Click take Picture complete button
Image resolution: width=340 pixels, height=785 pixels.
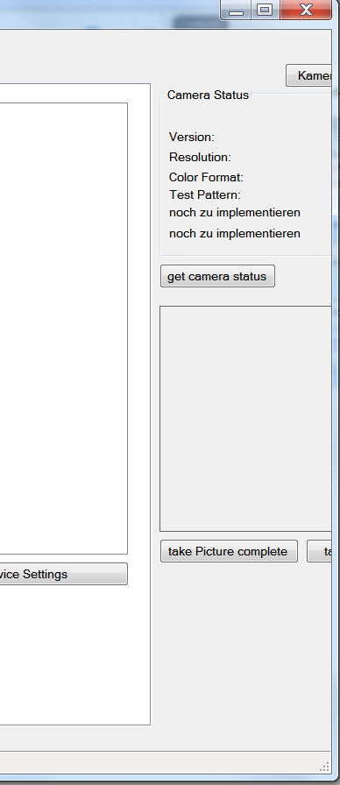(x=229, y=551)
